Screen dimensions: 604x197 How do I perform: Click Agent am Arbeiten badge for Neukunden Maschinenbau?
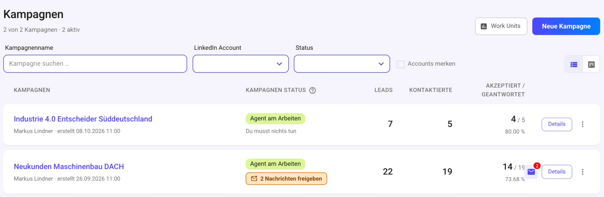(275, 164)
